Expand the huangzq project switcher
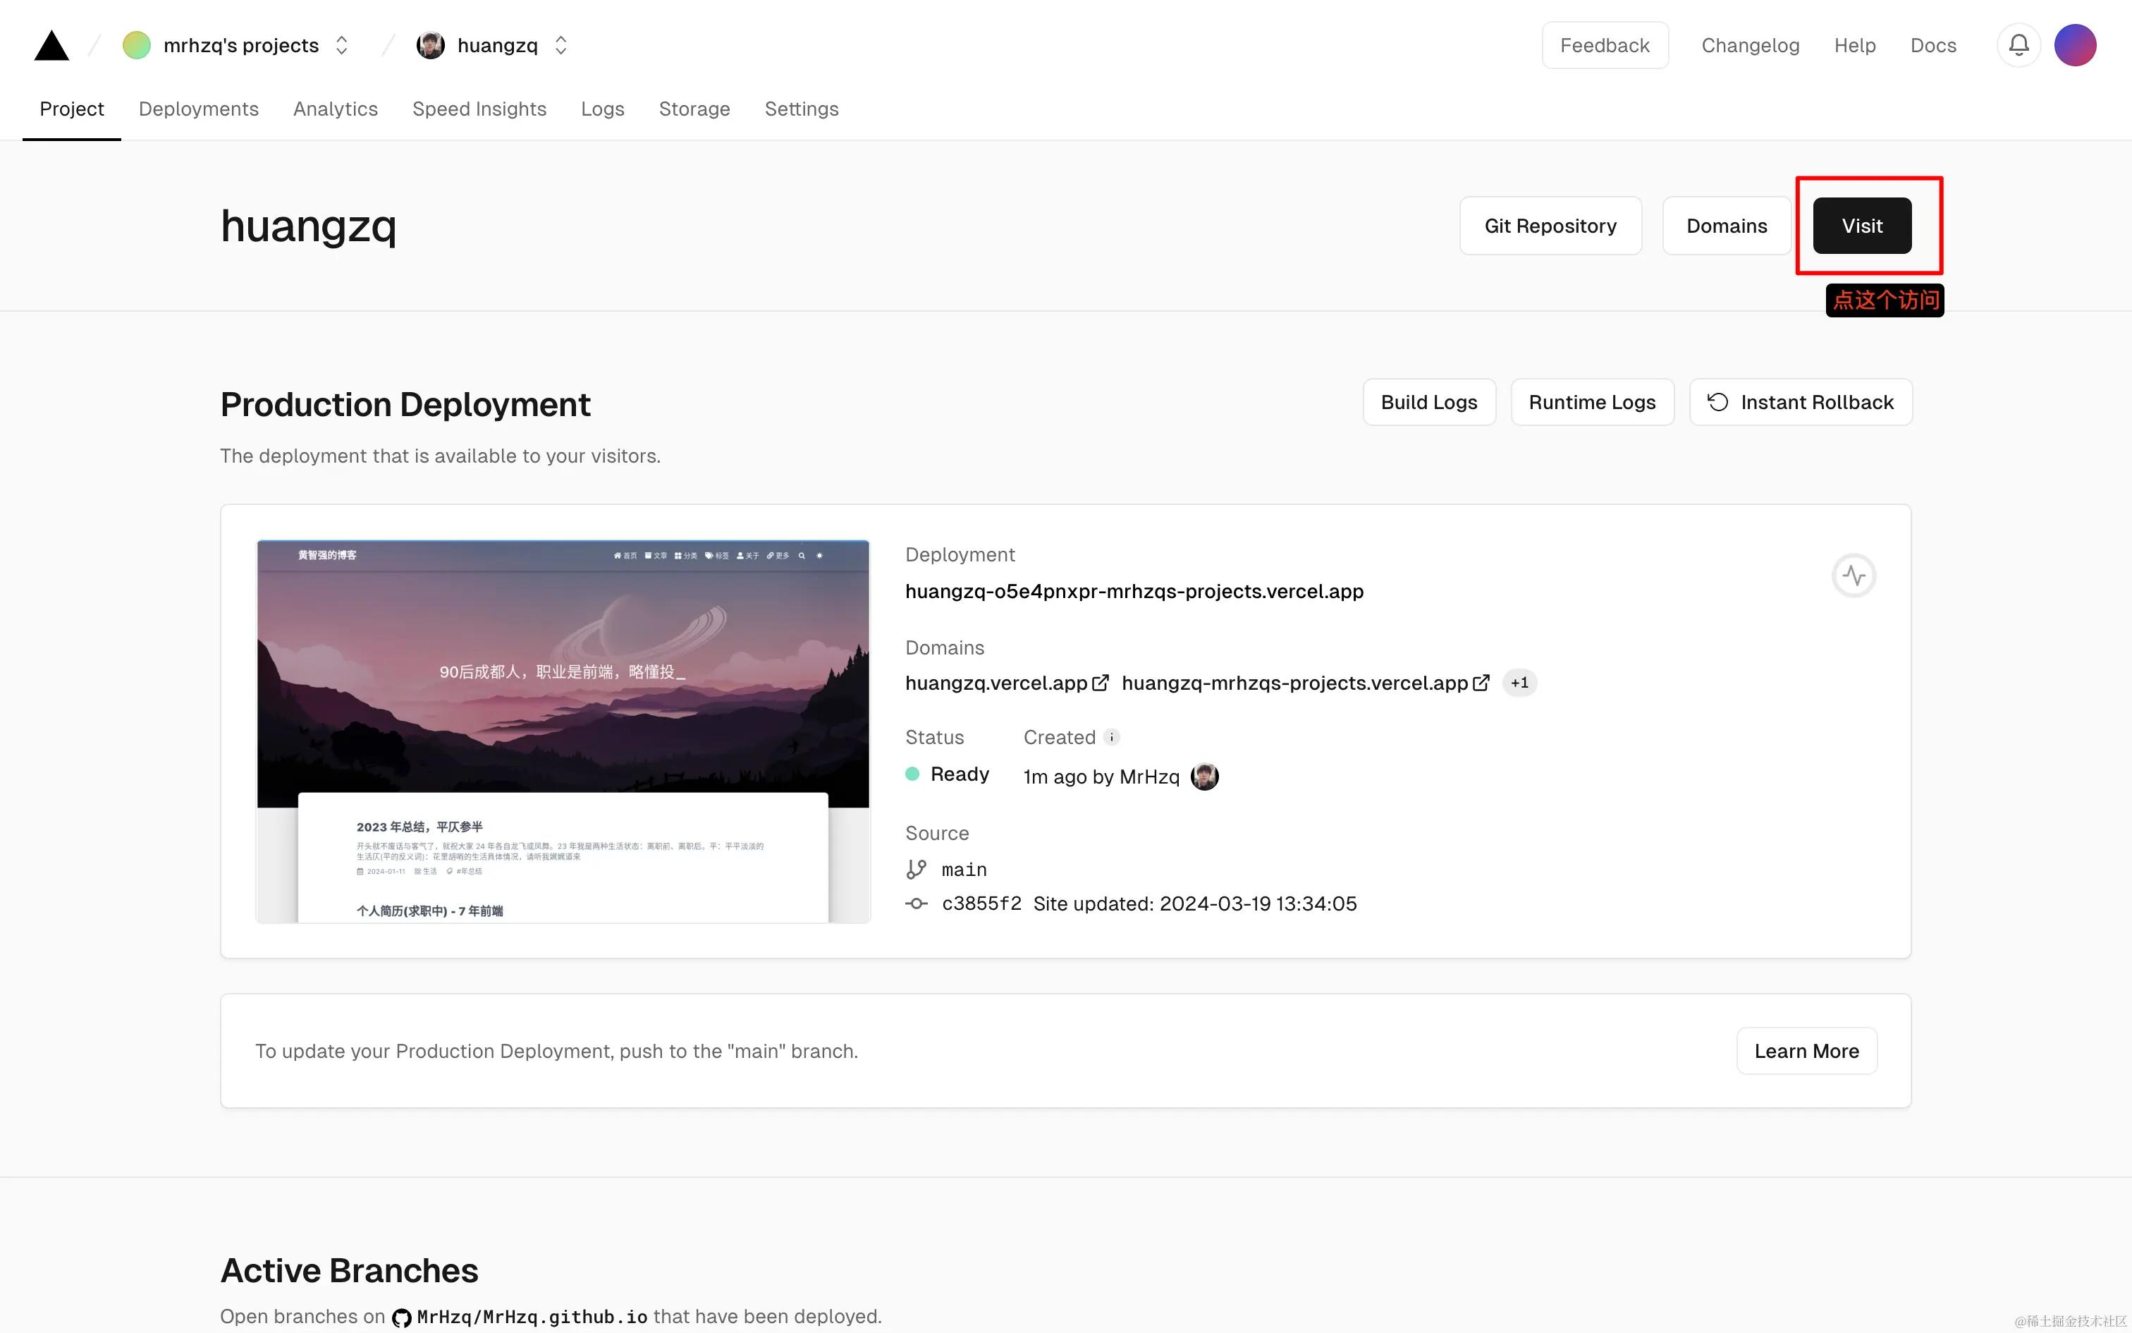 point(560,45)
